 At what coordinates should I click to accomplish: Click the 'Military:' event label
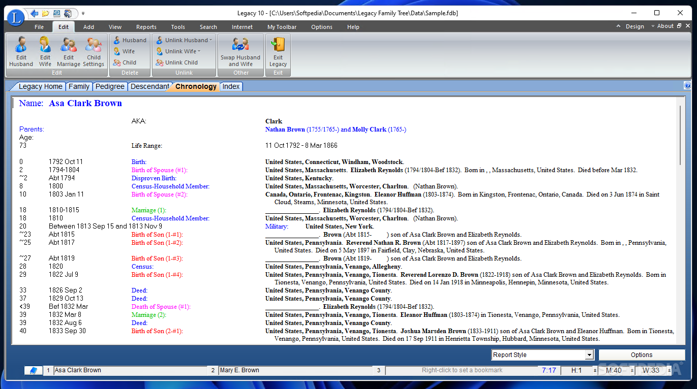(x=277, y=226)
